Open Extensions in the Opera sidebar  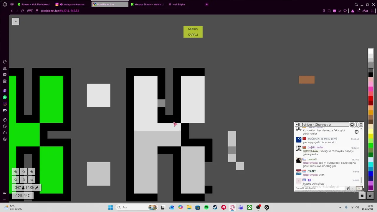click(5, 133)
